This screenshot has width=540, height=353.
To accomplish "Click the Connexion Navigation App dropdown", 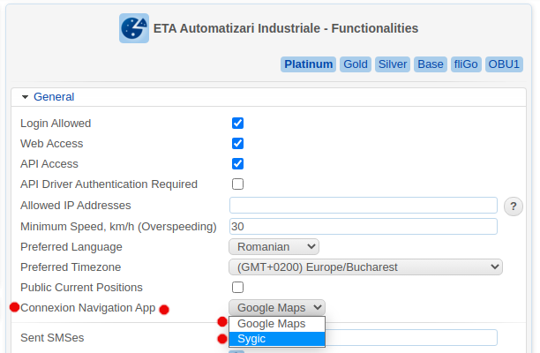I will coord(277,308).
